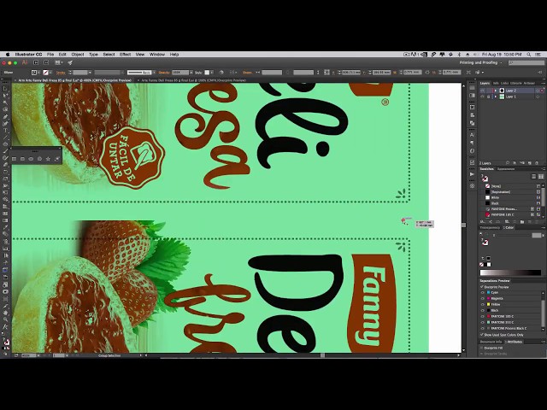The image size is (547, 410).
Task: Click the Create New Layer icon
Action: coord(530,163)
